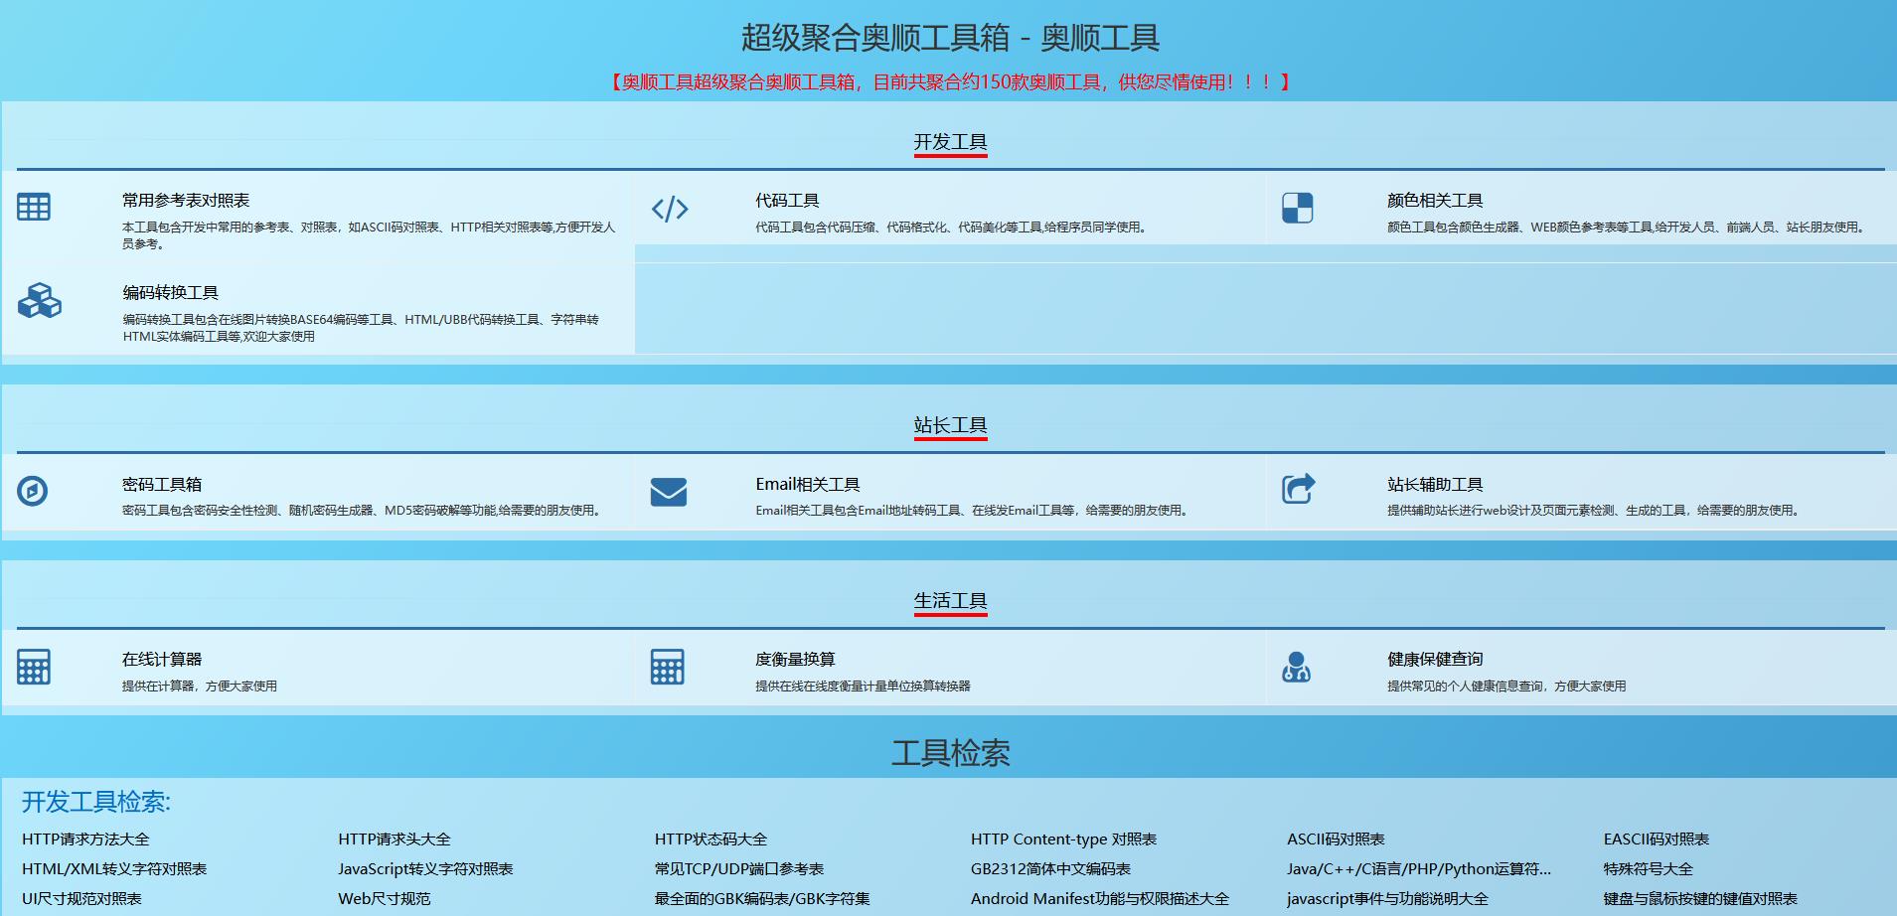Select the 代码工具 code icon
Viewport: 1897px width, 916px height.
coord(668,209)
